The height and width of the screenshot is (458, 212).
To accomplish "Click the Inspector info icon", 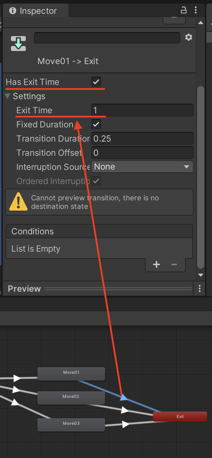I will (13, 11).
